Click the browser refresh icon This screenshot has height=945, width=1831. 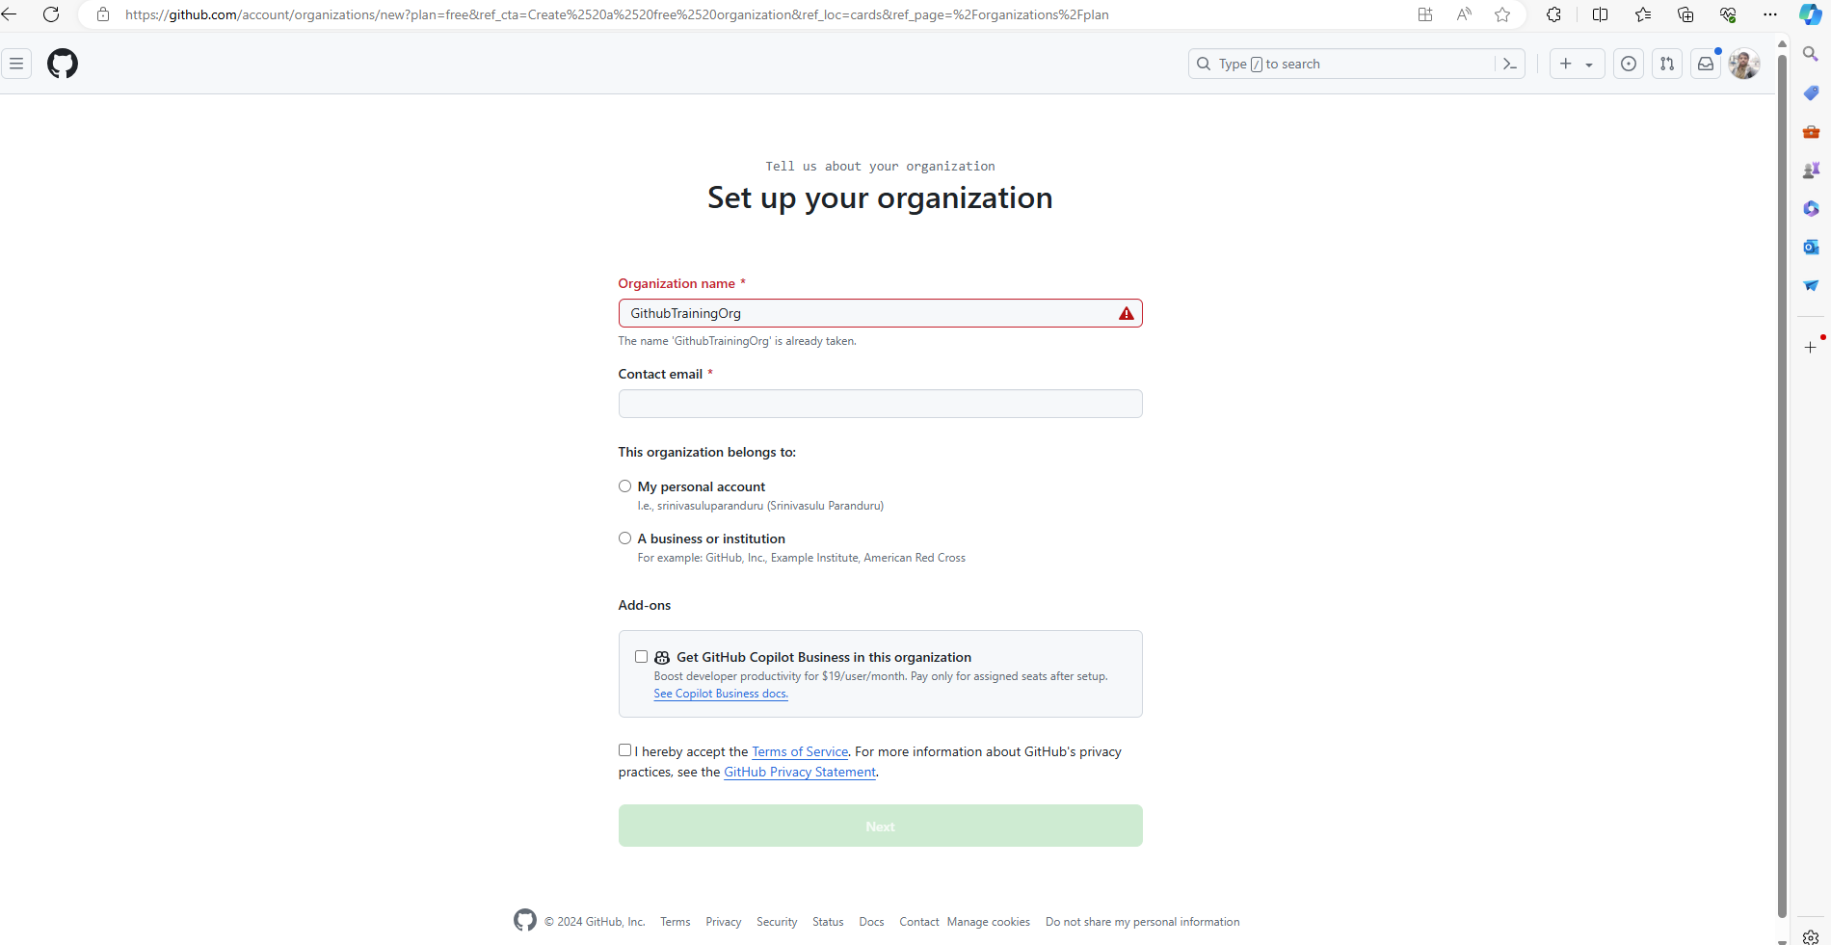click(x=51, y=14)
